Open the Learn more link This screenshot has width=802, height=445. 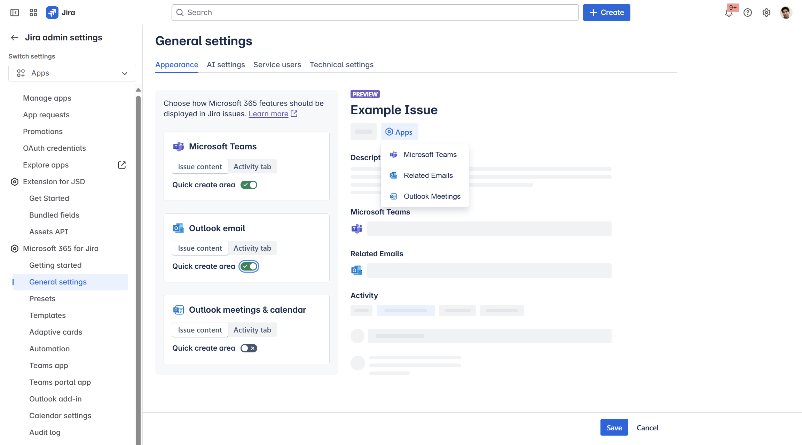click(x=268, y=114)
